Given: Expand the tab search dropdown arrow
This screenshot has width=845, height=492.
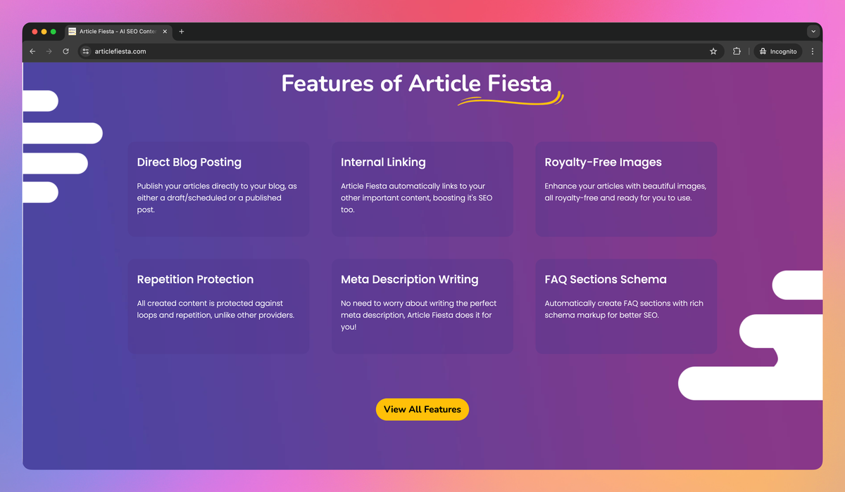Looking at the screenshot, I should 813,32.
